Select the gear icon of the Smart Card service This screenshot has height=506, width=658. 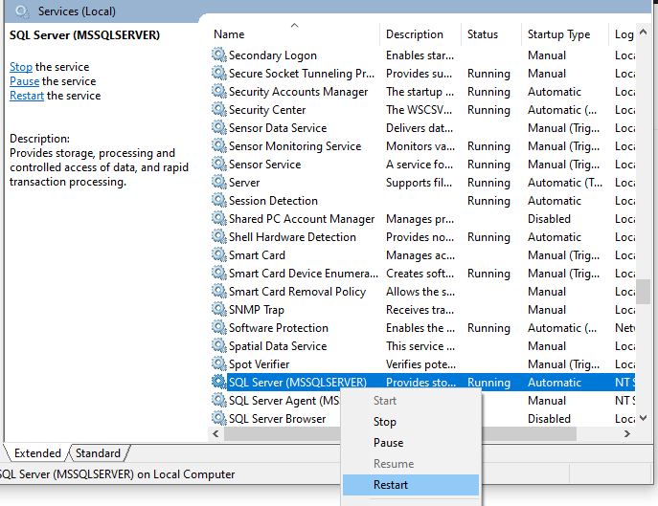tap(218, 254)
